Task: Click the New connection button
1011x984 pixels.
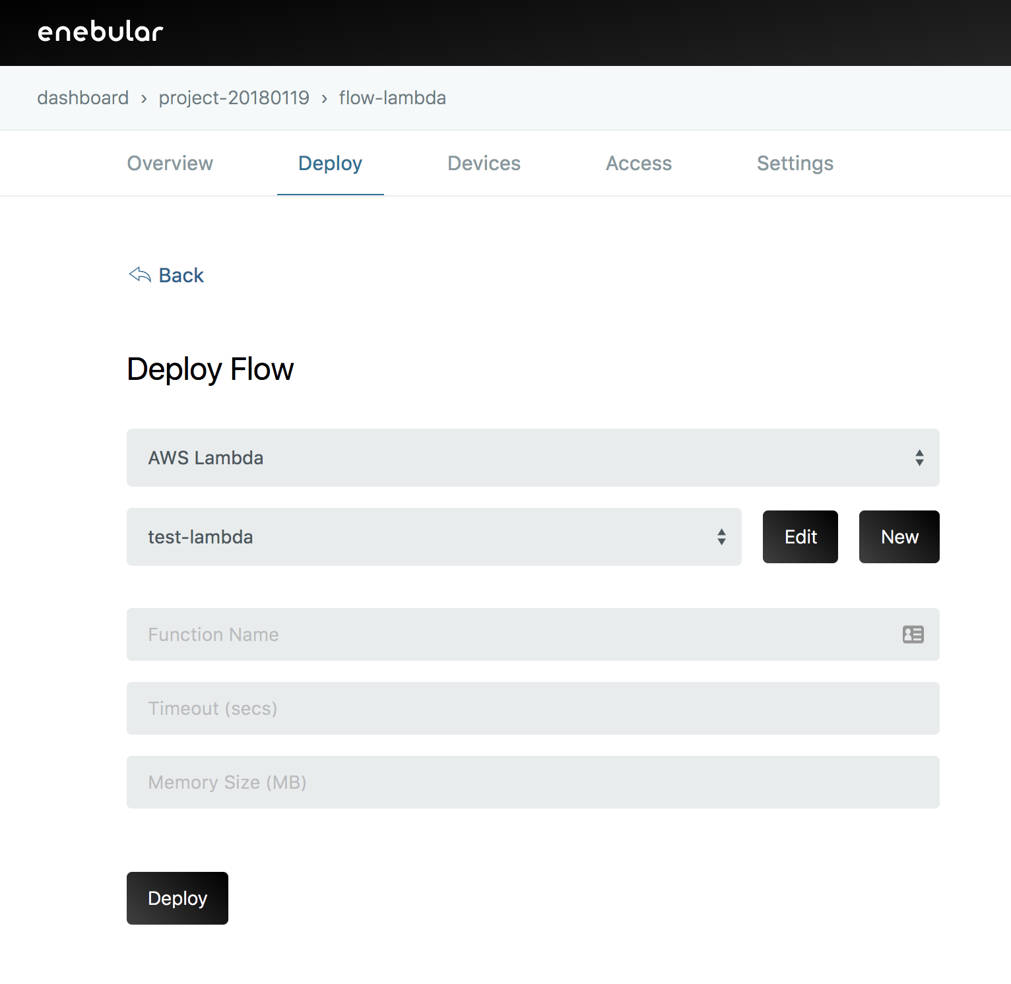Action: [899, 537]
